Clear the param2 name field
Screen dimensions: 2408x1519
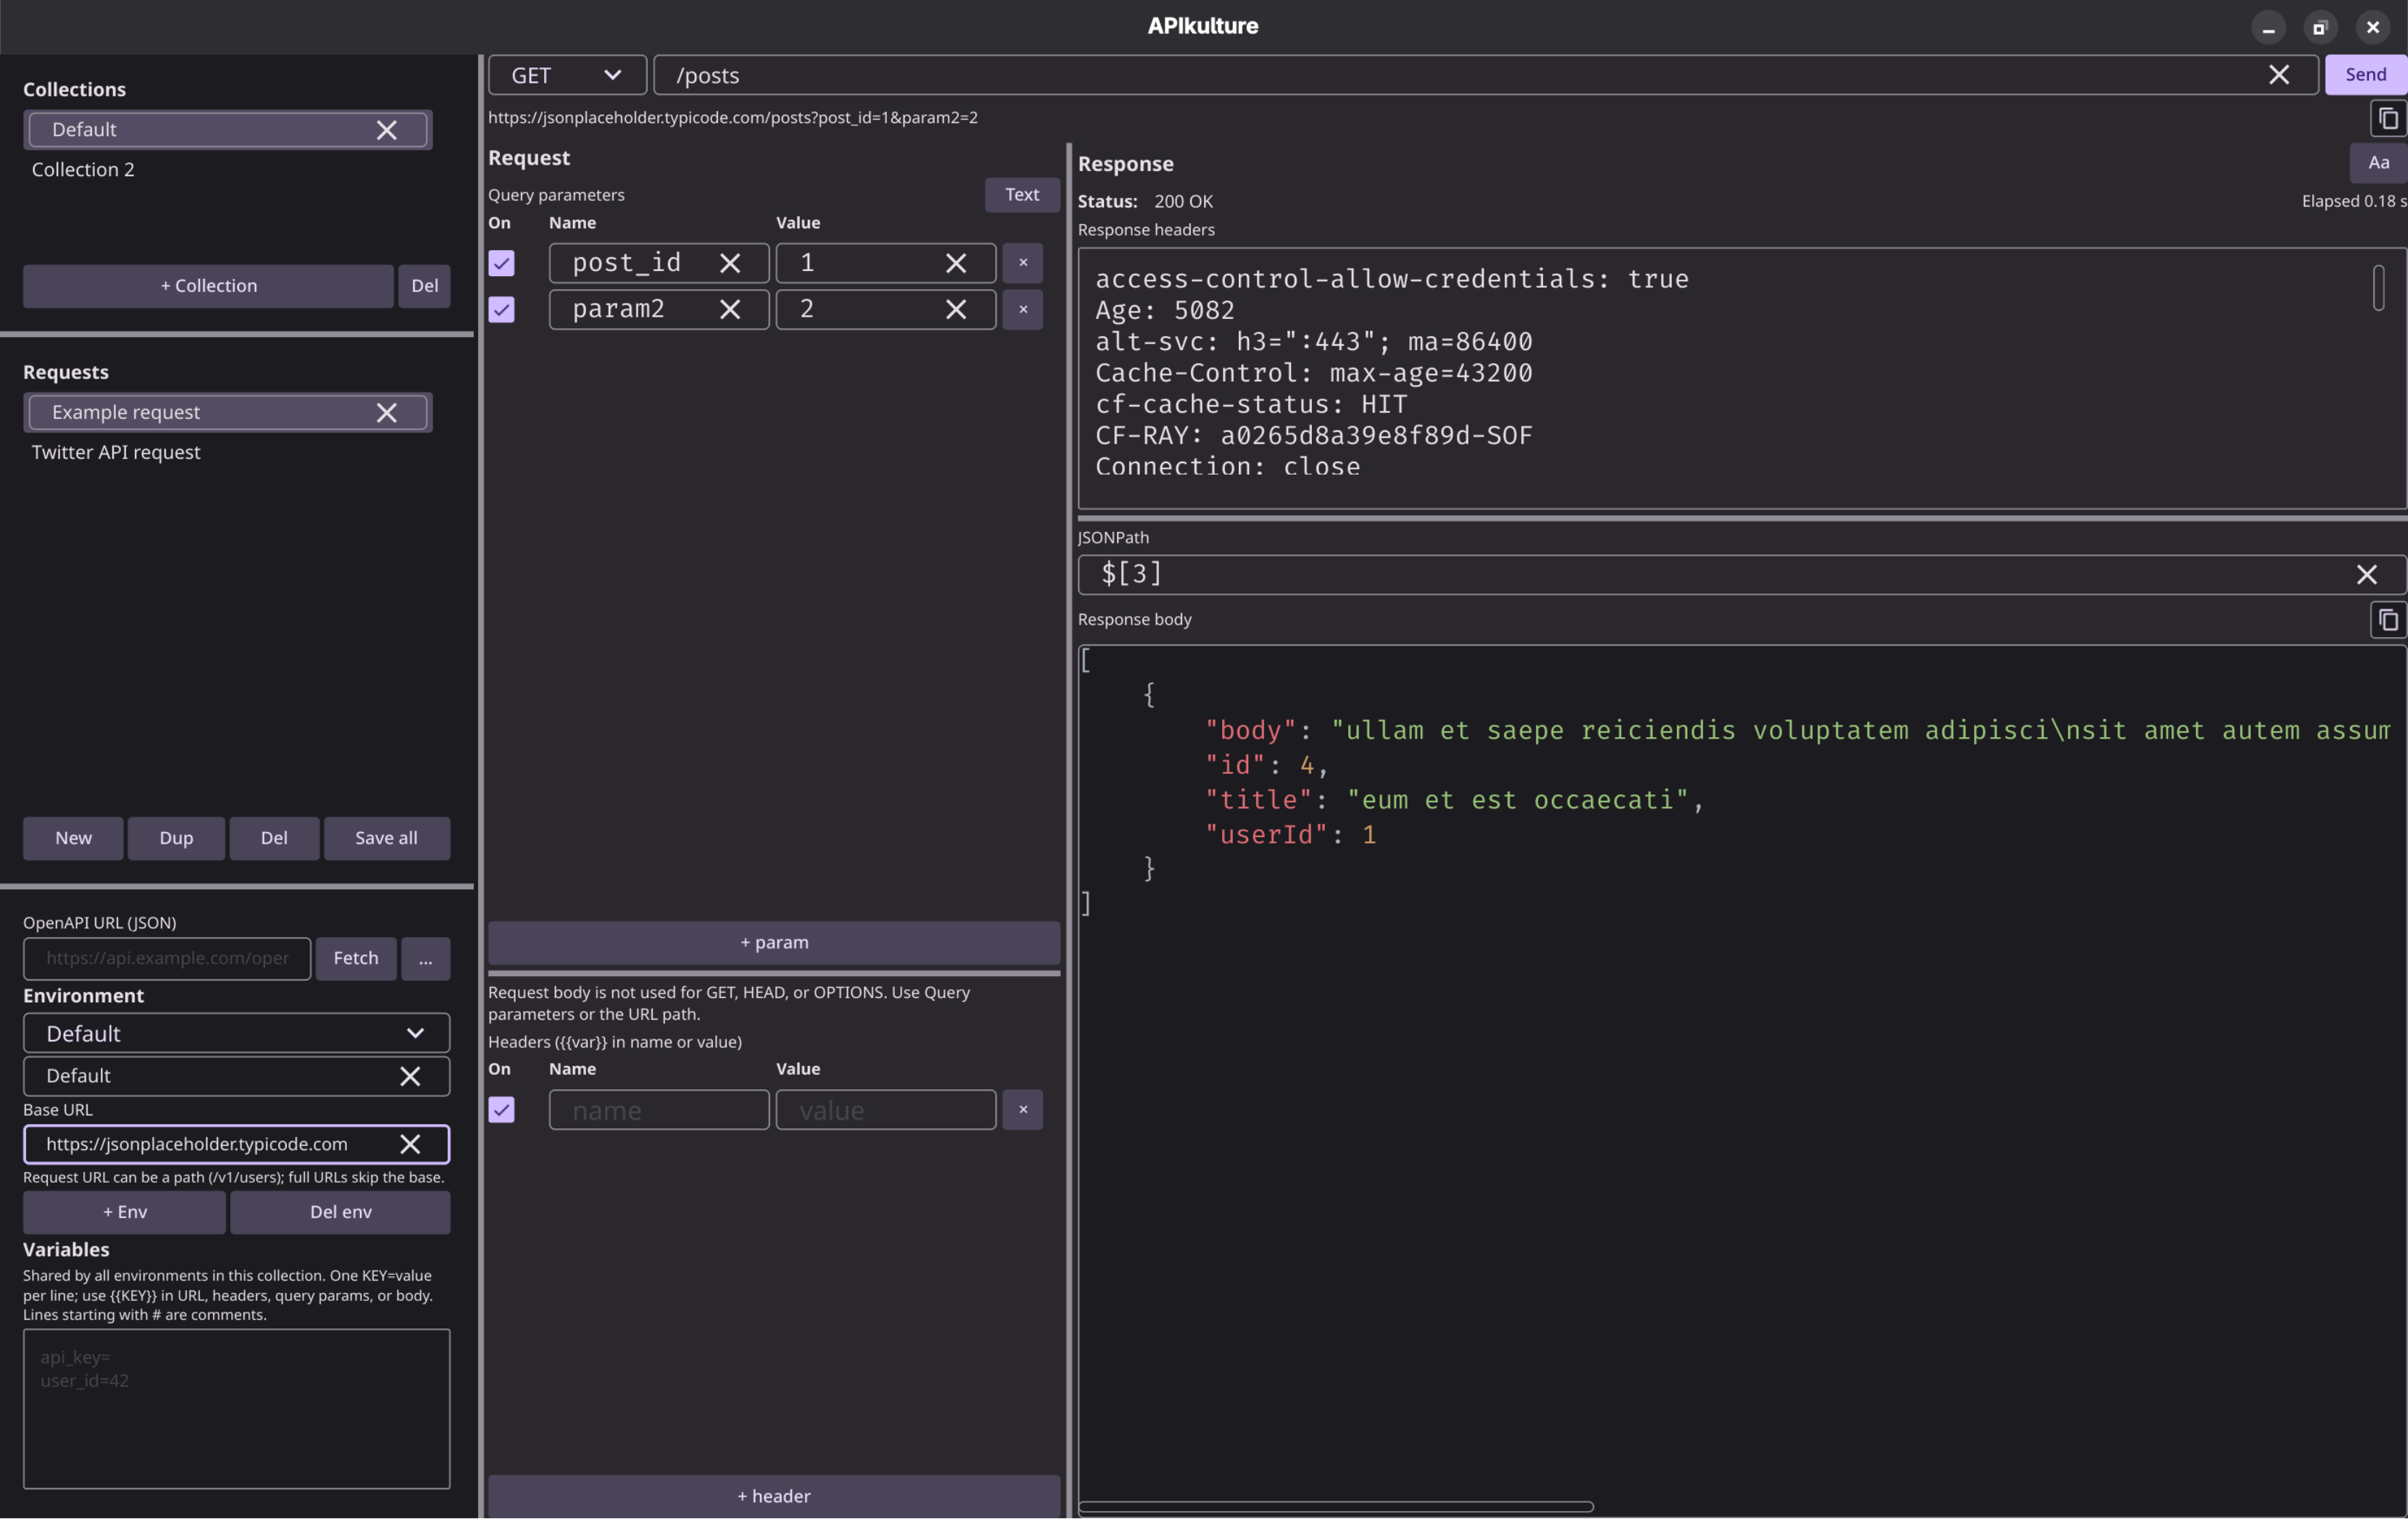click(x=730, y=309)
